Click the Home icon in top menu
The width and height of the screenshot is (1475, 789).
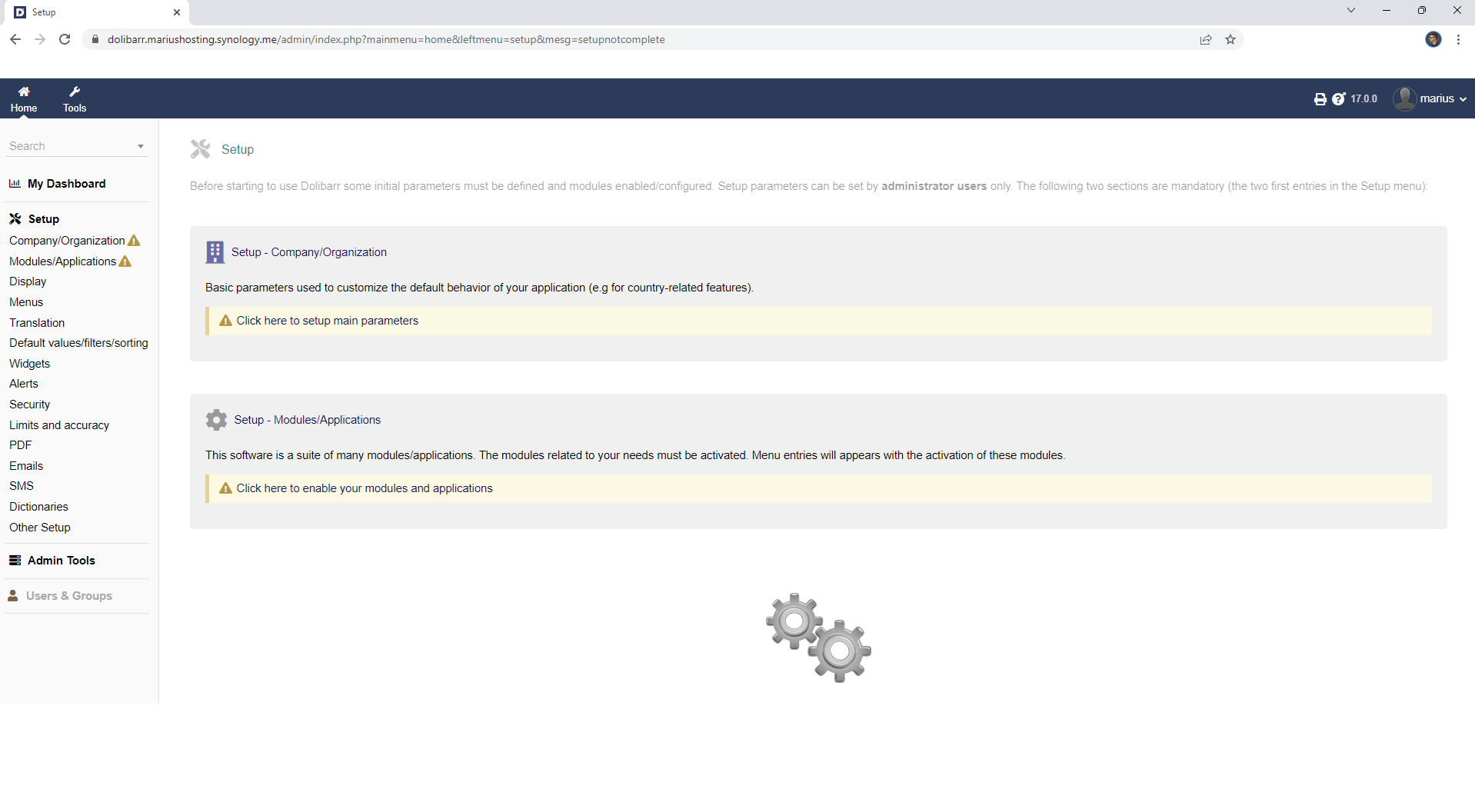(24, 92)
